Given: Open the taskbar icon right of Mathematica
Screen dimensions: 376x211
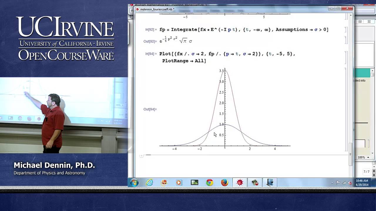Looking at the screenshot, I should tap(255, 183).
